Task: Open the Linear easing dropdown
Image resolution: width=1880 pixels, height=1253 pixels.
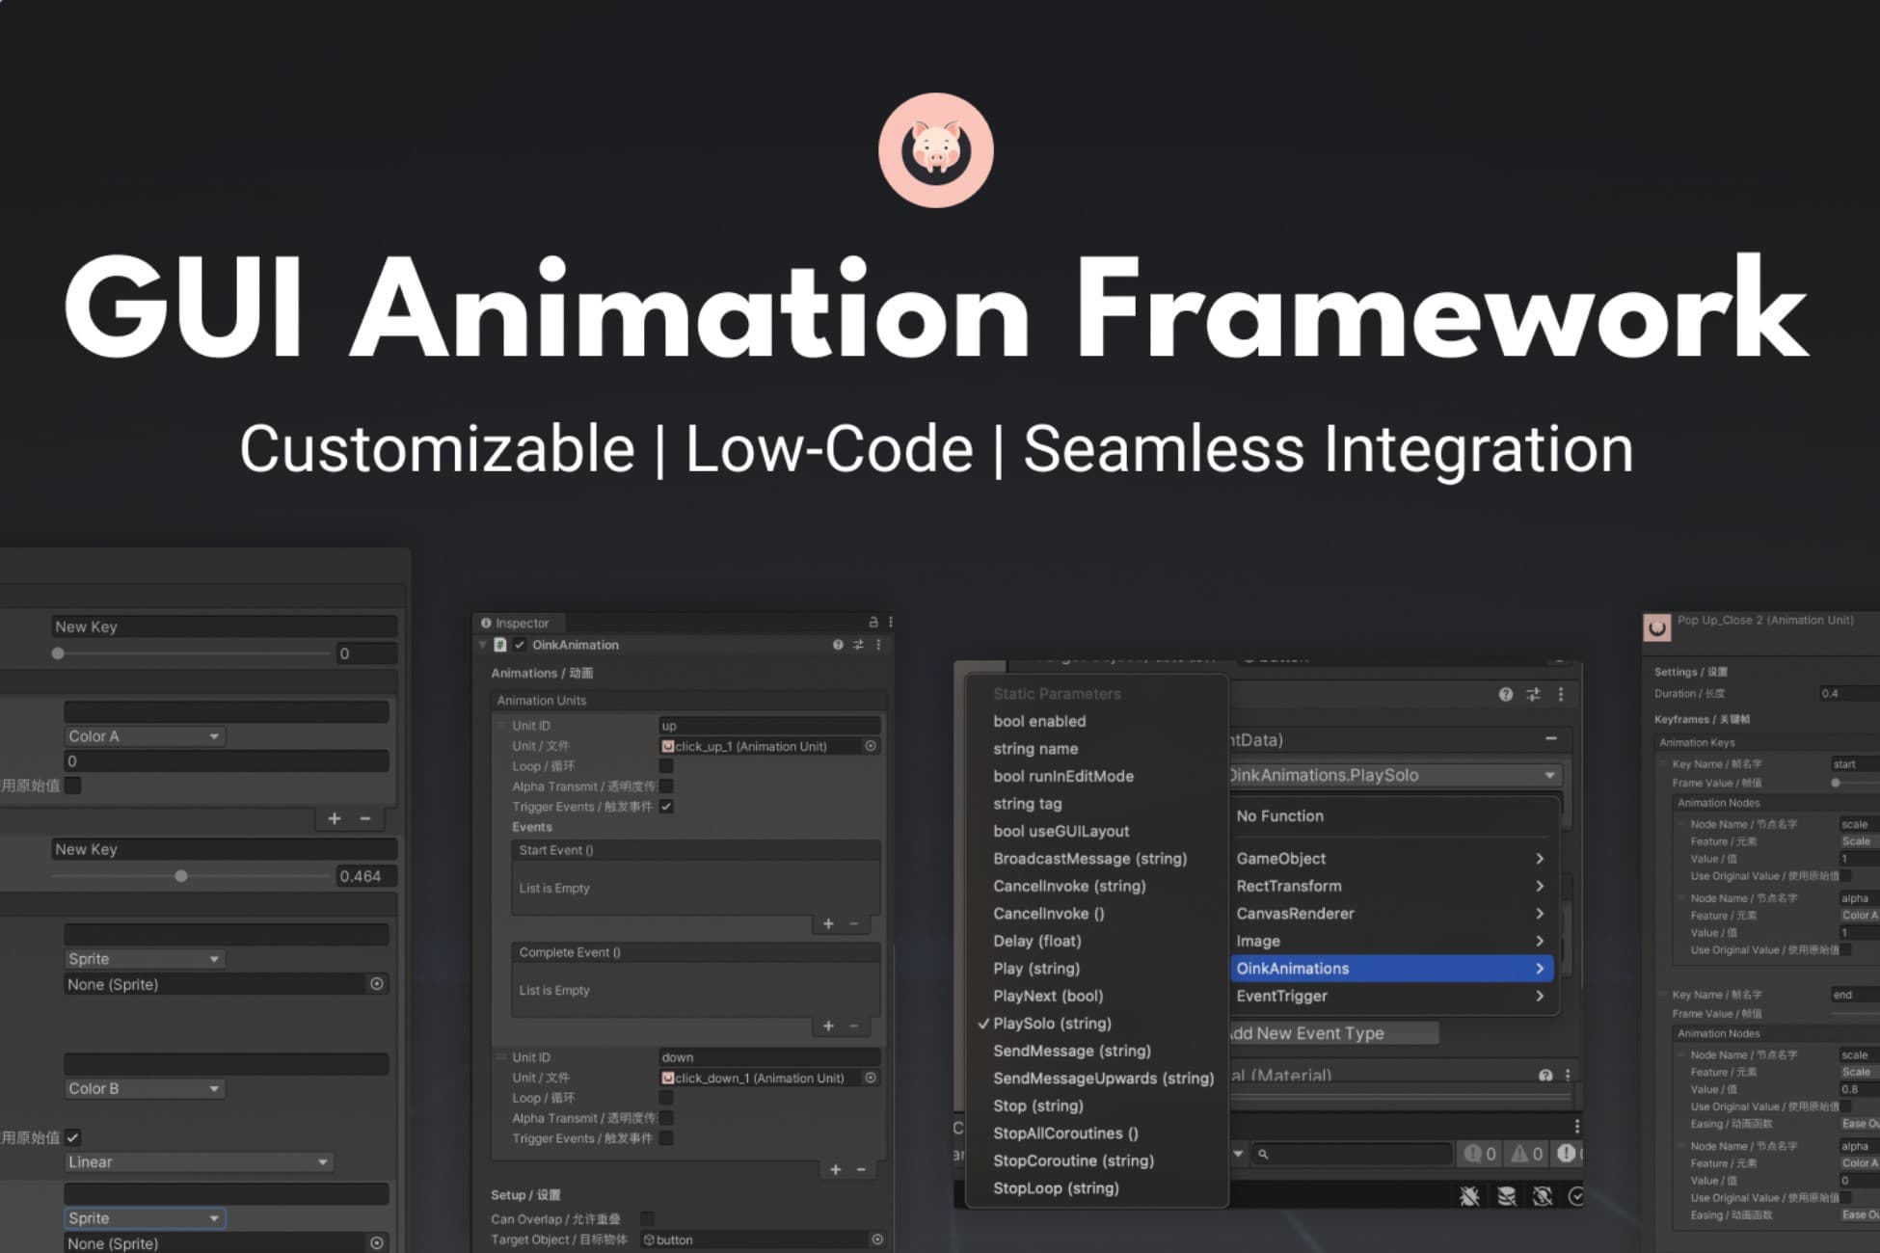Action: pyautogui.click(x=198, y=1162)
